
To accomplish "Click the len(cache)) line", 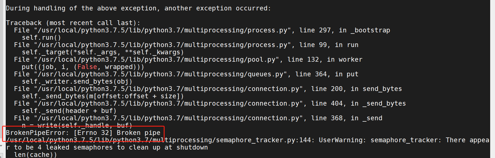I will (x=35, y=155).
